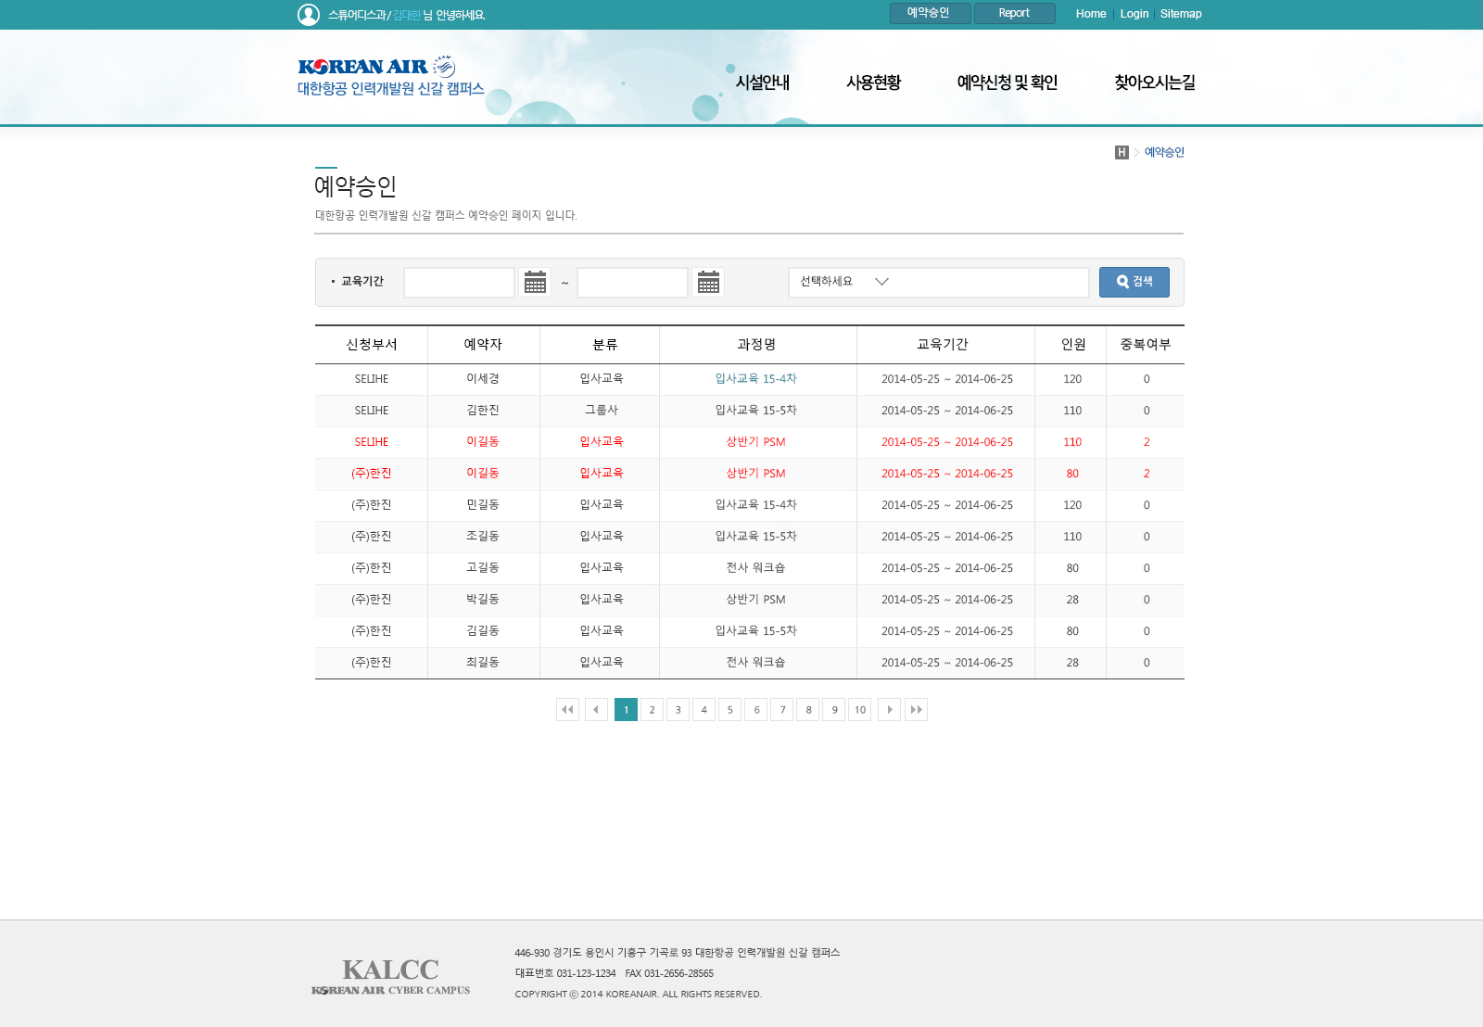1483x1027 pixels.
Task: Go to next page arrow
Action: click(x=889, y=710)
